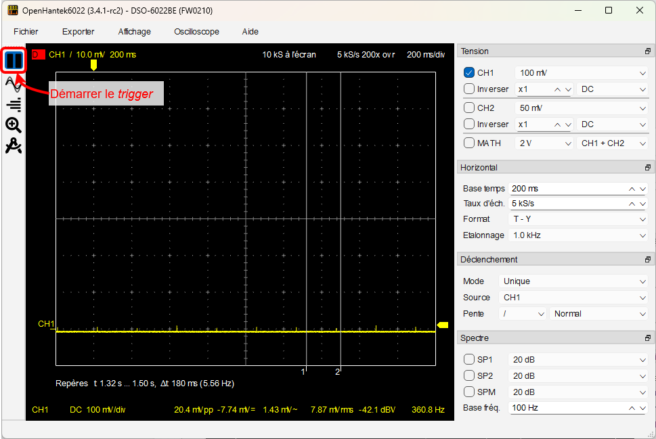Image resolution: width=656 pixels, height=439 pixels.
Task: Decrease Base temps with the down arrow
Action: pyautogui.click(x=642, y=189)
